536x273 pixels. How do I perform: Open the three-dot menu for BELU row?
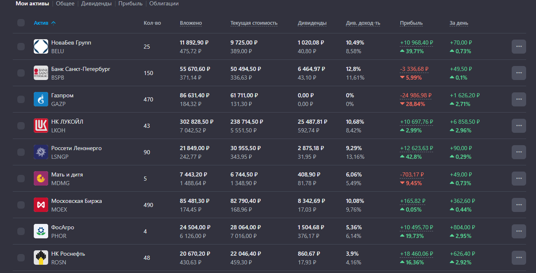tap(519, 46)
